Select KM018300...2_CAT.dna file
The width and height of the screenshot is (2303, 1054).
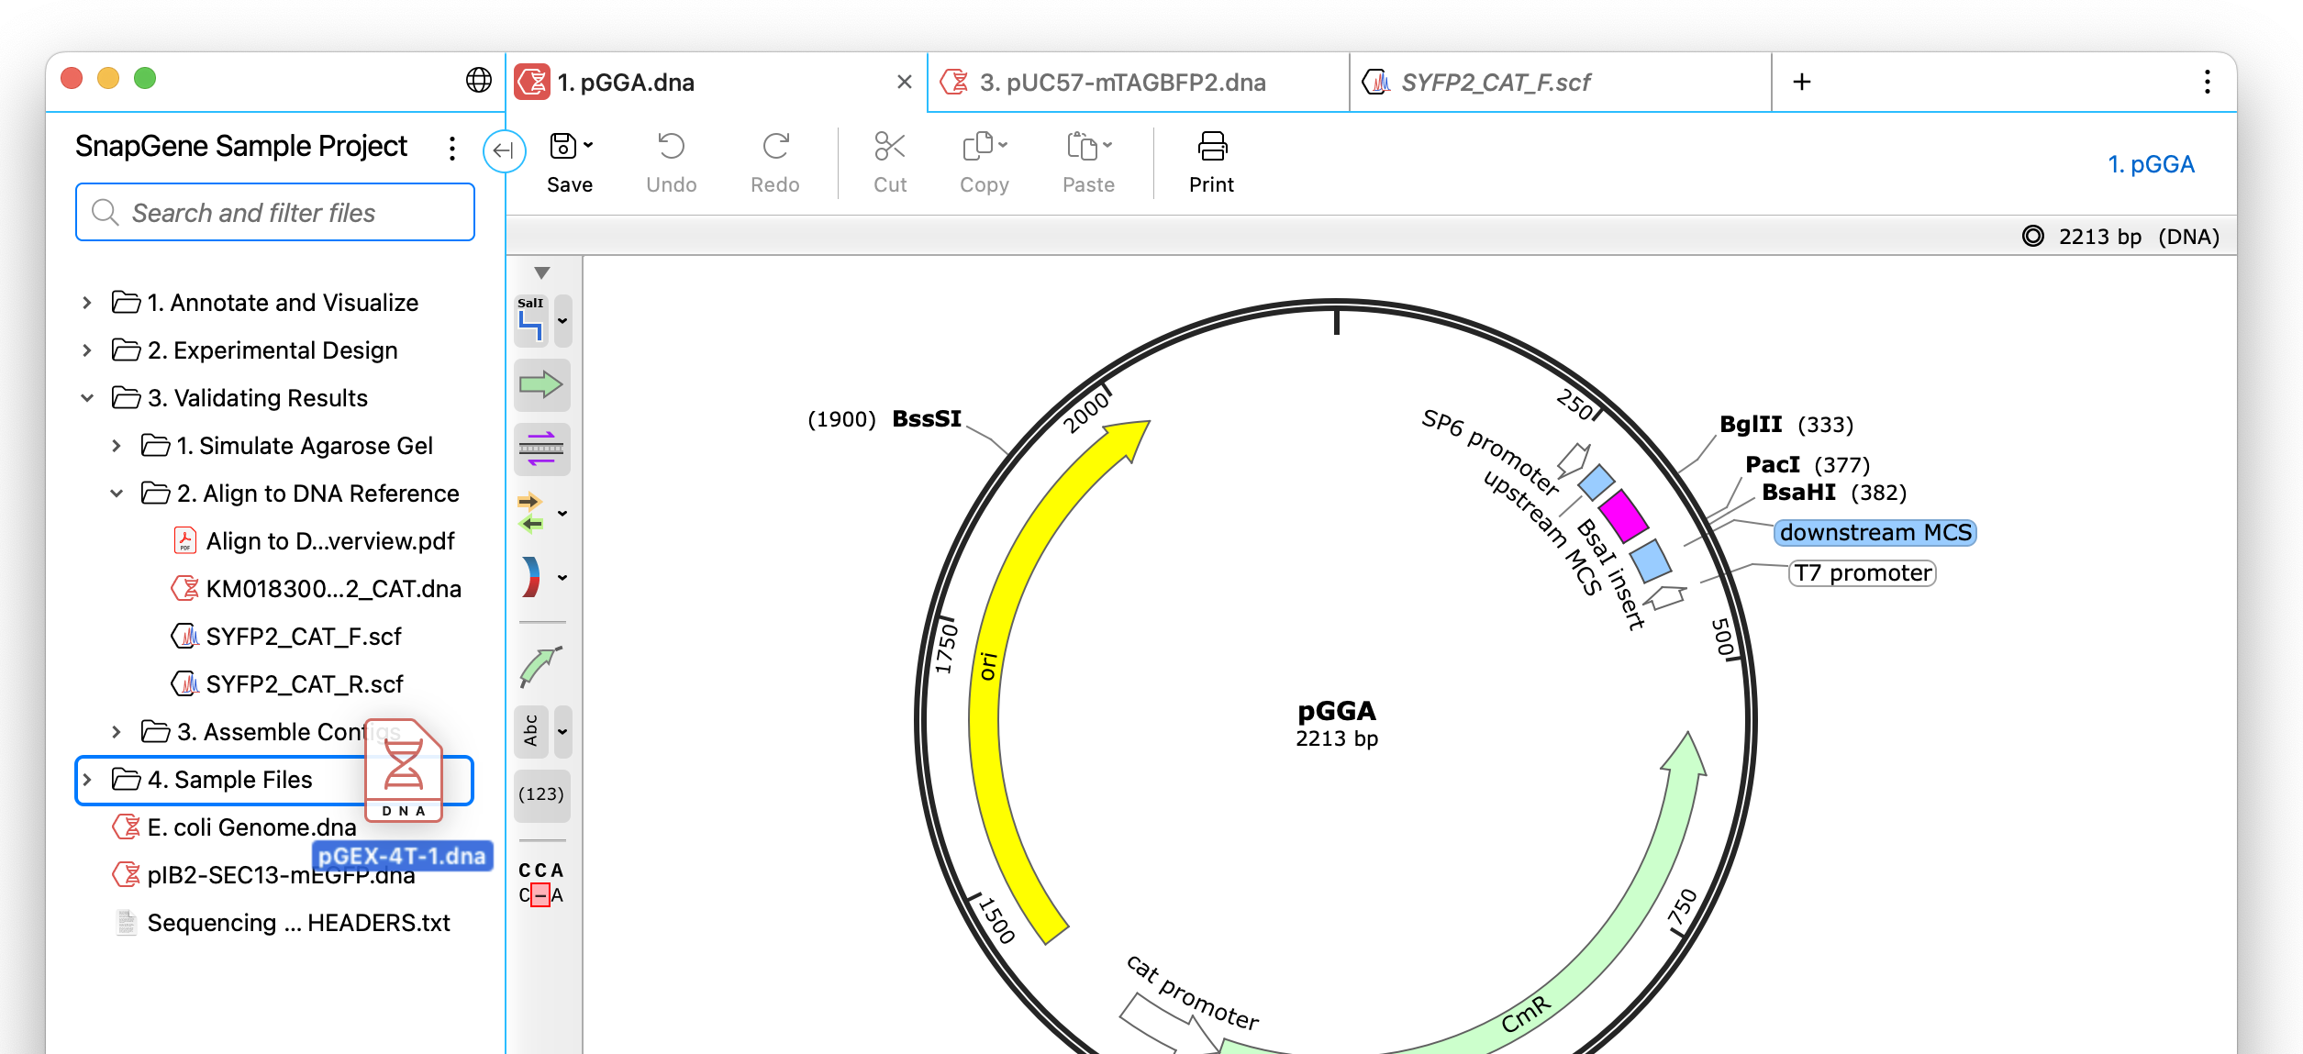(317, 589)
